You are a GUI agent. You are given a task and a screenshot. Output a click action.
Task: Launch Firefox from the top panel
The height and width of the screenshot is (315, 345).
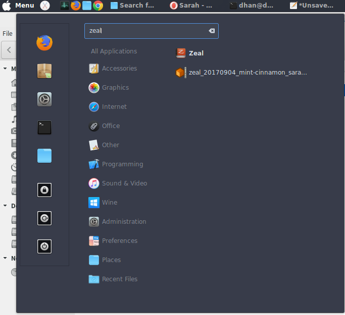[76, 6]
